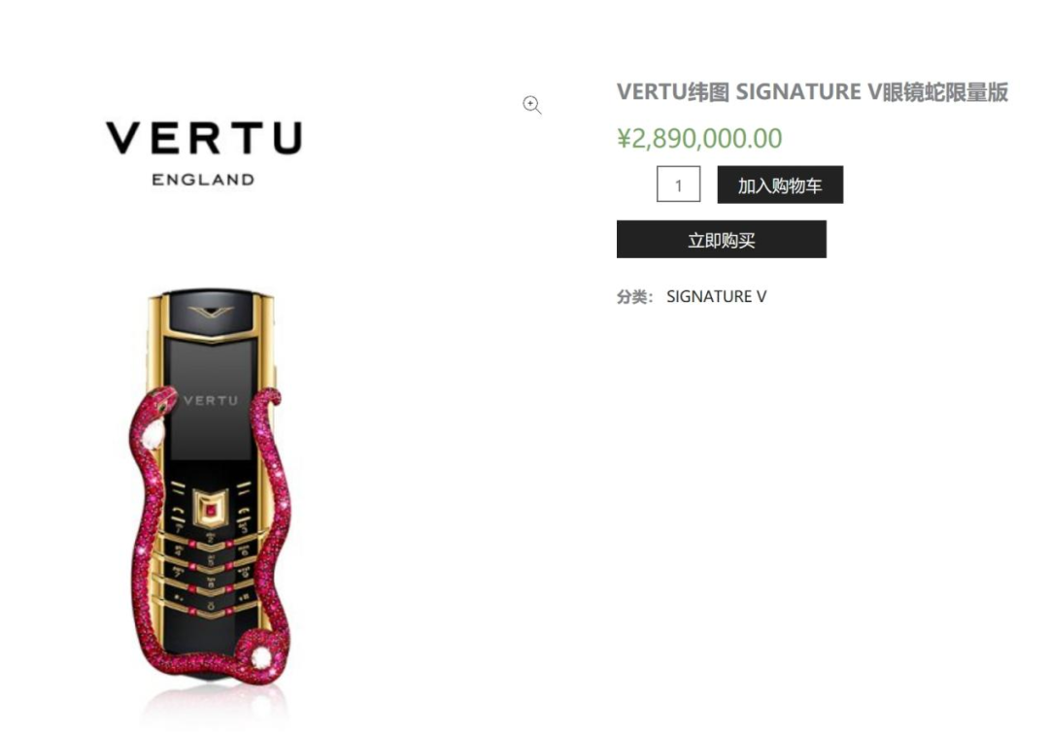The image size is (1049, 735).
Task: Open the SIGNATURE V category link
Action: point(716,296)
